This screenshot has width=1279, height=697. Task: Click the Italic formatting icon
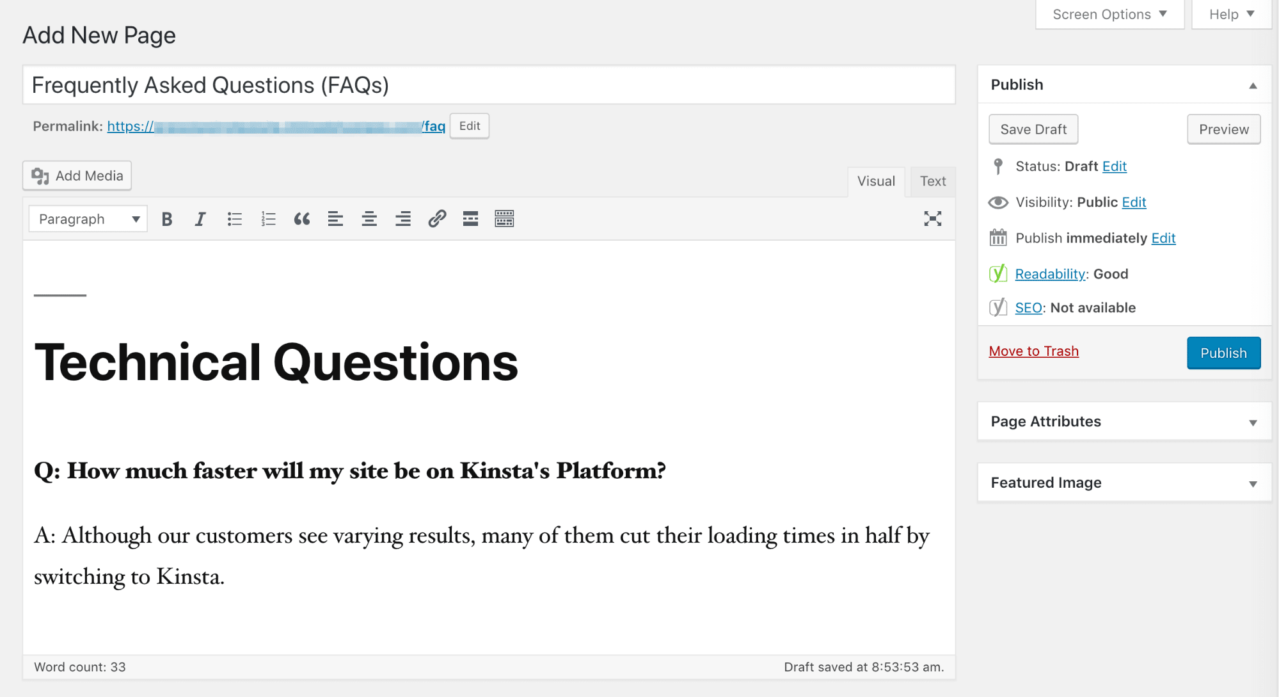tap(200, 219)
